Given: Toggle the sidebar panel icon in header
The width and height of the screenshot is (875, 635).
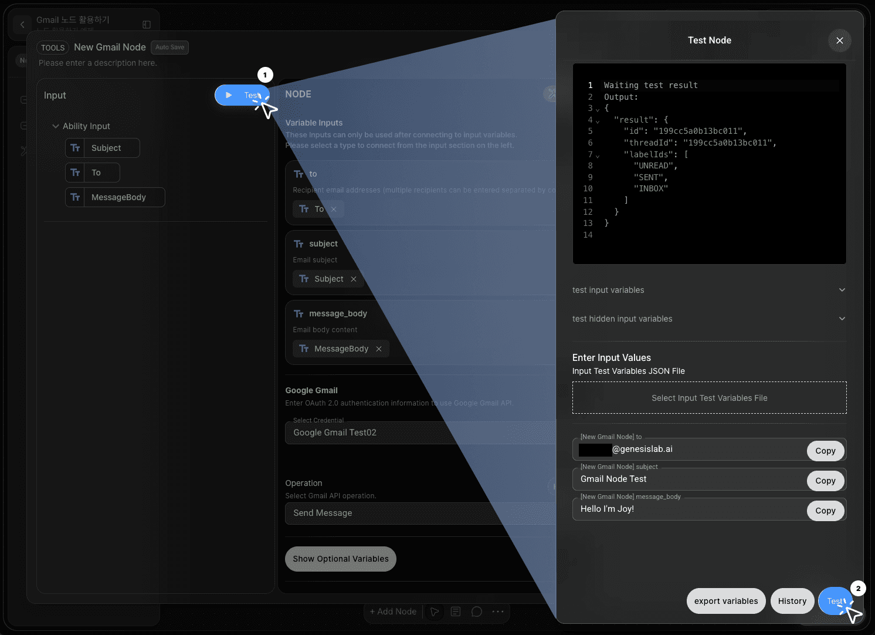Looking at the screenshot, I should coord(147,25).
